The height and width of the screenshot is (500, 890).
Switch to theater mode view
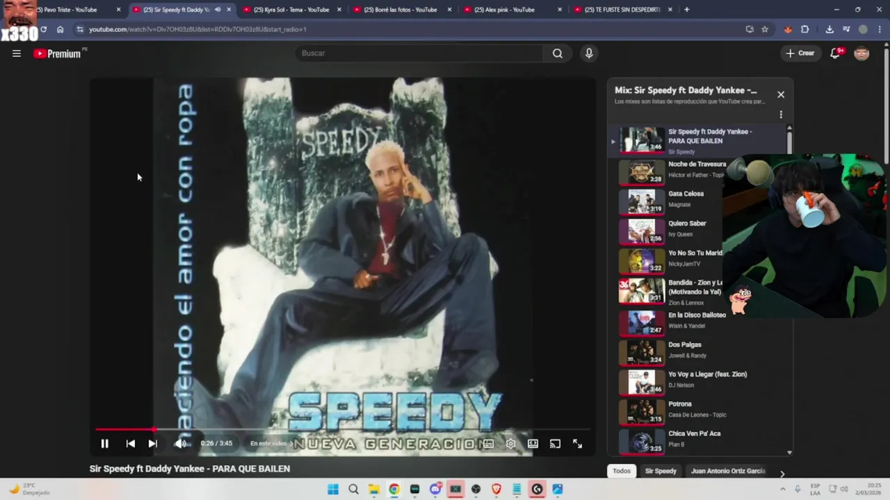[533, 444]
